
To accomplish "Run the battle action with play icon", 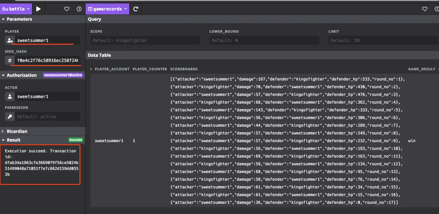I will click(x=38, y=9).
